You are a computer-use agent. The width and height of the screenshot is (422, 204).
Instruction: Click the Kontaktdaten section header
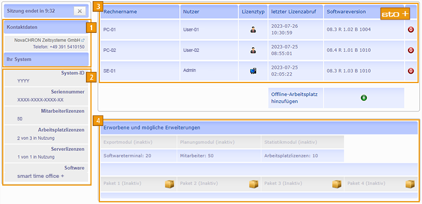pos(46,27)
